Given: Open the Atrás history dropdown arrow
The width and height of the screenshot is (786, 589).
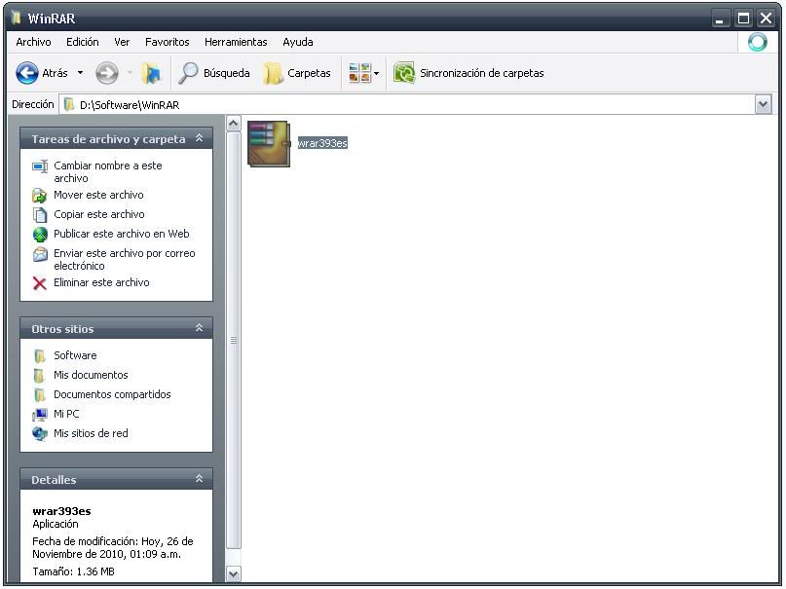Looking at the screenshot, I should click(x=80, y=73).
